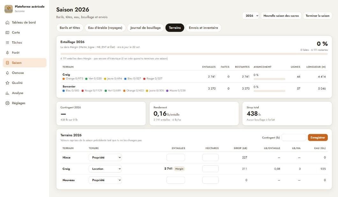Viewport: 338px width, 197px height.
Task: Open the Carte map icon
Action: click(7, 32)
